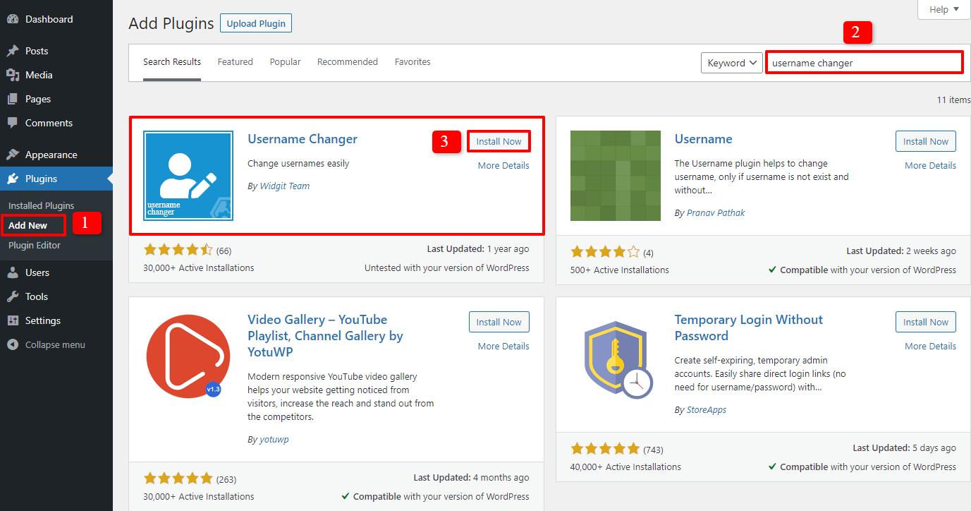Click the Username plugin title link
971x511 pixels.
coord(704,139)
